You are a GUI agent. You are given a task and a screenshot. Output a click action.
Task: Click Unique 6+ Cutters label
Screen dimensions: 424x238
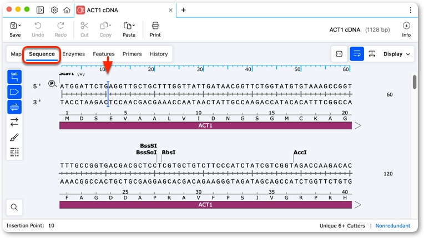(x=342, y=226)
